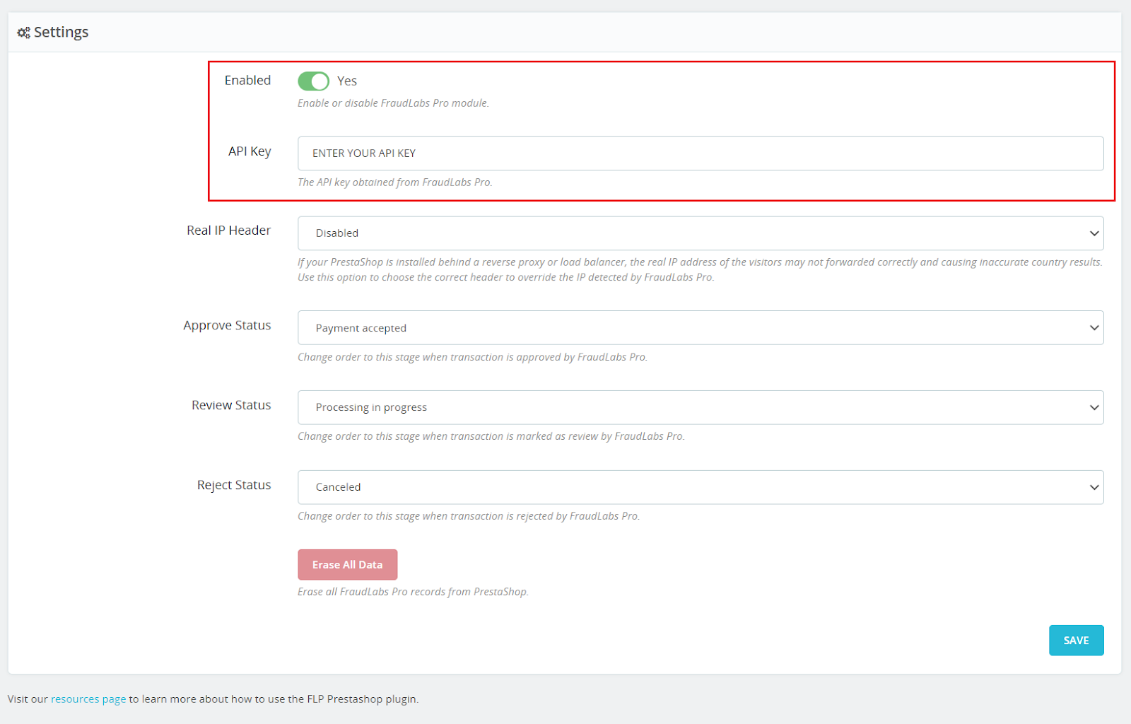Click the Erase all FraudLabs Pro records description
1131x724 pixels.
point(413,592)
